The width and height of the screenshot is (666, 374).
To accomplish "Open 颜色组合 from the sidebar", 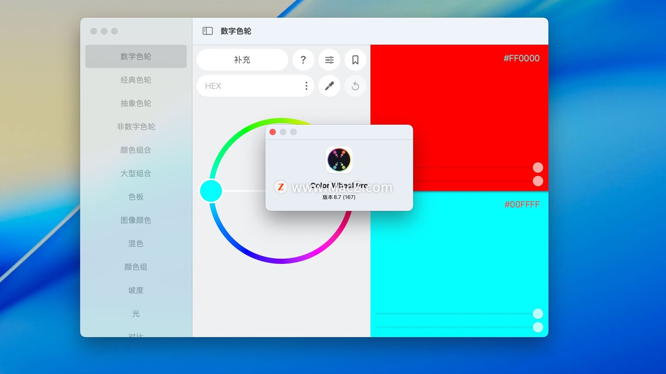I will [x=136, y=150].
